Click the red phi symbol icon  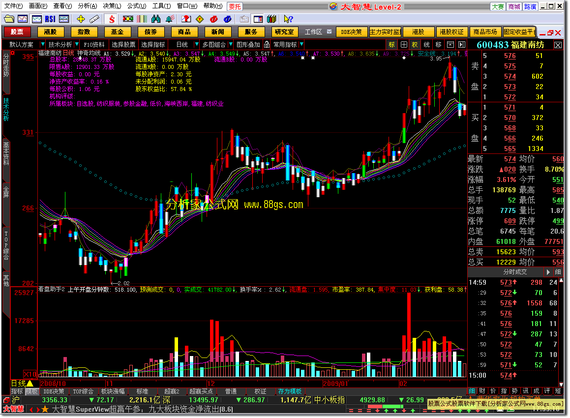(x=214, y=19)
